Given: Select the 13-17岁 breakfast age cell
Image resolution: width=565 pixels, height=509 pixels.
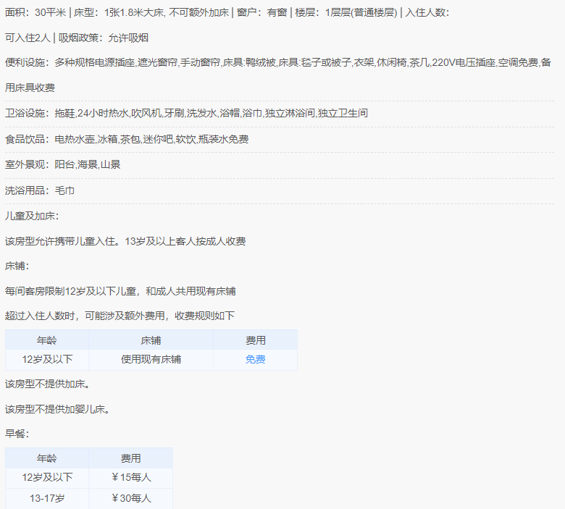Looking at the screenshot, I should (x=47, y=498).
